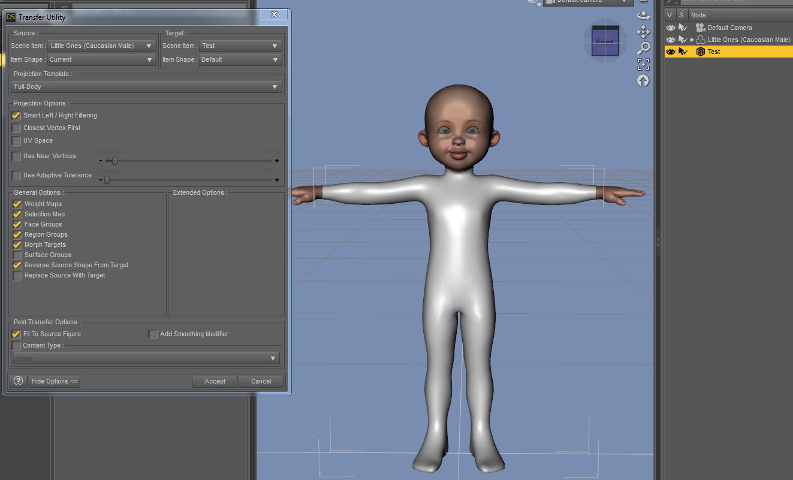Open the Source Item Shape dropdown

pyautogui.click(x=101, y=59)
